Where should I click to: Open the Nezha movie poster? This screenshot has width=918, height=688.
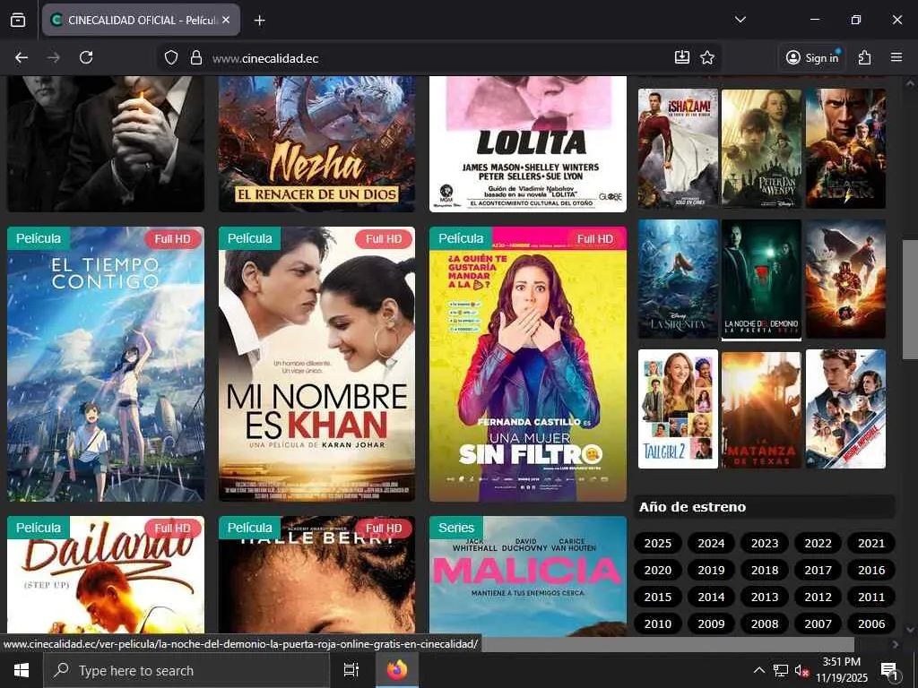coord(316,143)
